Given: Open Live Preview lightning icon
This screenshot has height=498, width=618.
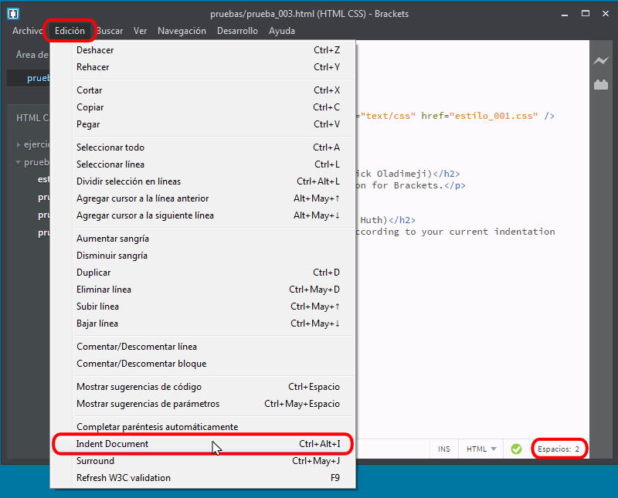Looking at the screenshot, I should 601,61.
